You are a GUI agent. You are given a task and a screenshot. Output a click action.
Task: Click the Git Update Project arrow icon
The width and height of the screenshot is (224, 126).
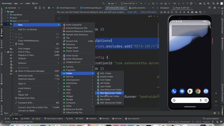(x=179, y=3)
